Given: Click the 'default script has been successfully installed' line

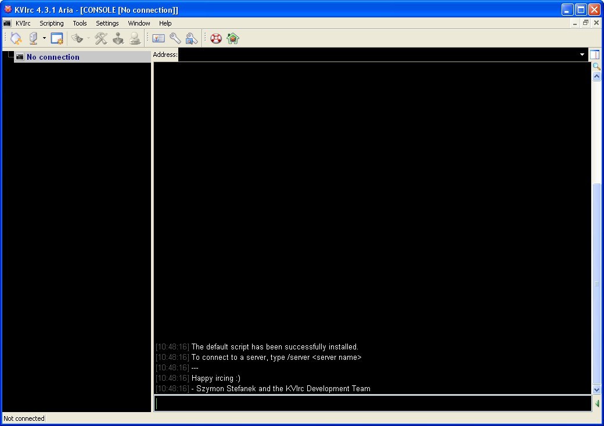Looking at the screenshot, I should (x=275, y=346).
